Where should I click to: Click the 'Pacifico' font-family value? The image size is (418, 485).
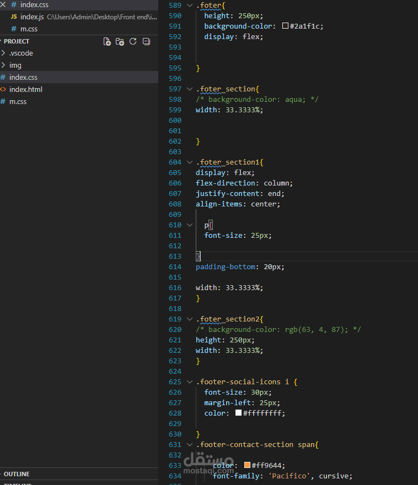[x=290, y=476]
